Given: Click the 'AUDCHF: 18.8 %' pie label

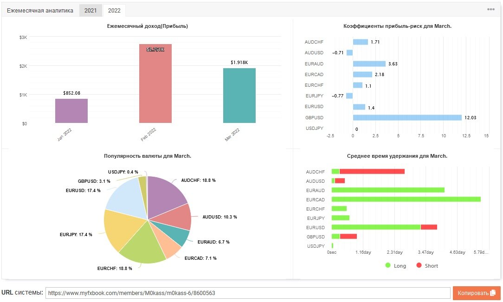Looking at the screenshot, I should tap(198, 180).
